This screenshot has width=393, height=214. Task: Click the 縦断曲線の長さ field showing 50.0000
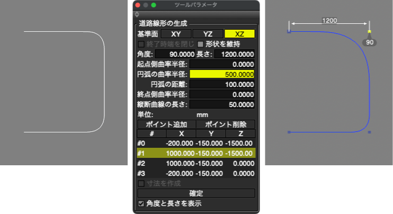coord(222,104)
